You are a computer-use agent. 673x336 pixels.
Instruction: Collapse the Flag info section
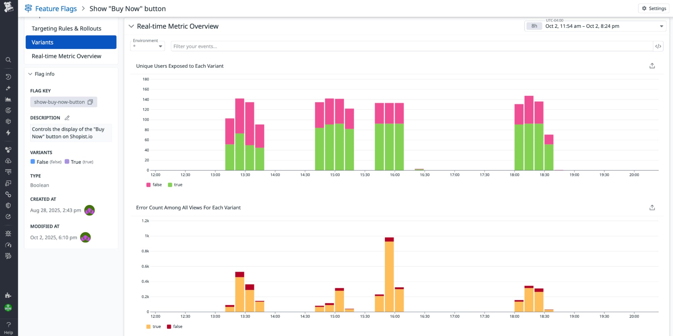click(30, 74)
